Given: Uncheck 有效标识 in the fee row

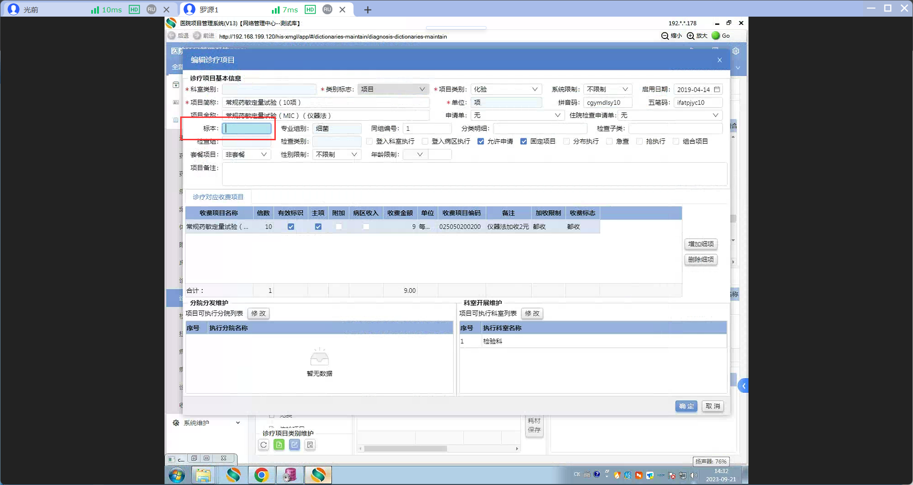Looking at the screenshot, I should pos(291,227).
